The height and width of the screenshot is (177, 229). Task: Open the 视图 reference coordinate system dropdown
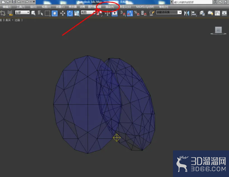tap(88, 12)
